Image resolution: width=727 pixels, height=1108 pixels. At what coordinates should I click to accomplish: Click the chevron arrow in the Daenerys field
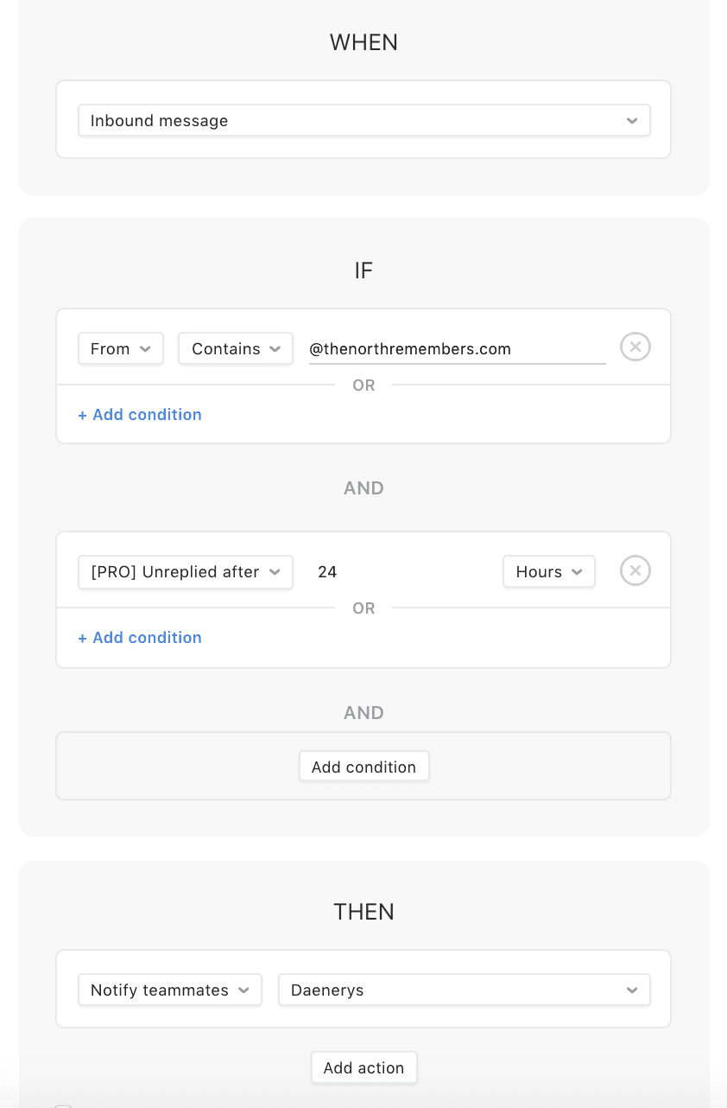tap(632, 990)
